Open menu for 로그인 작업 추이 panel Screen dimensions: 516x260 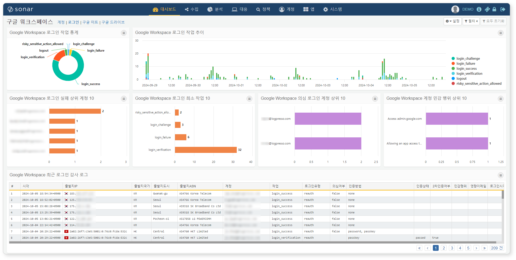(x=500, y=33)
